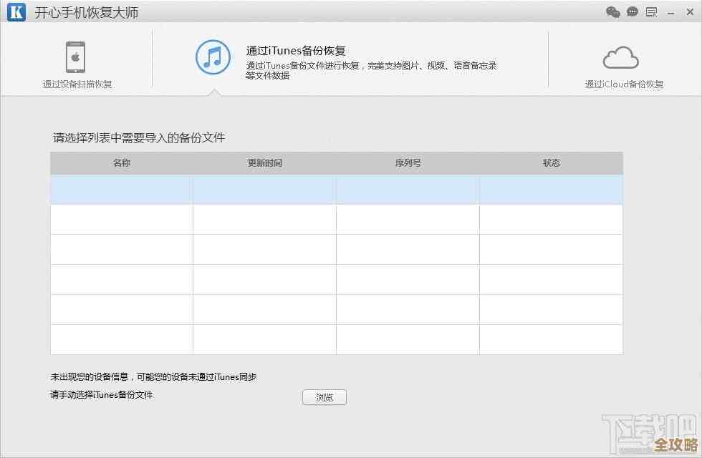This screenshot has width=702, height=458.
Task: Open the chat bubble feedback icon
Action: [632, 12]
